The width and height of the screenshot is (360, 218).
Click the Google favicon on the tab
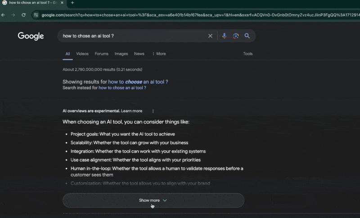[4, 3]
